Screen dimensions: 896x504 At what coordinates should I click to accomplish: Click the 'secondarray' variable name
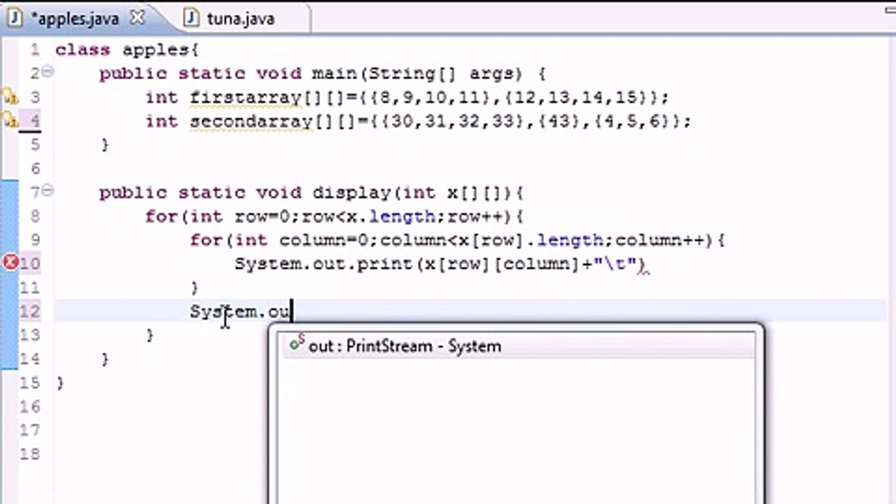tap(251, 121)
